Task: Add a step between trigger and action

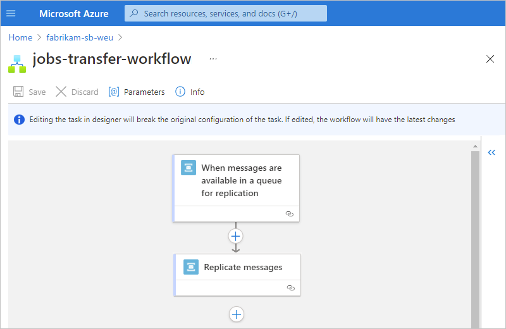Action: point(236,236)
